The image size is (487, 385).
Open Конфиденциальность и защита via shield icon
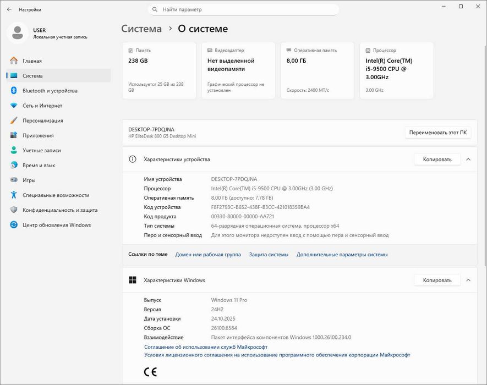(14, 210)
